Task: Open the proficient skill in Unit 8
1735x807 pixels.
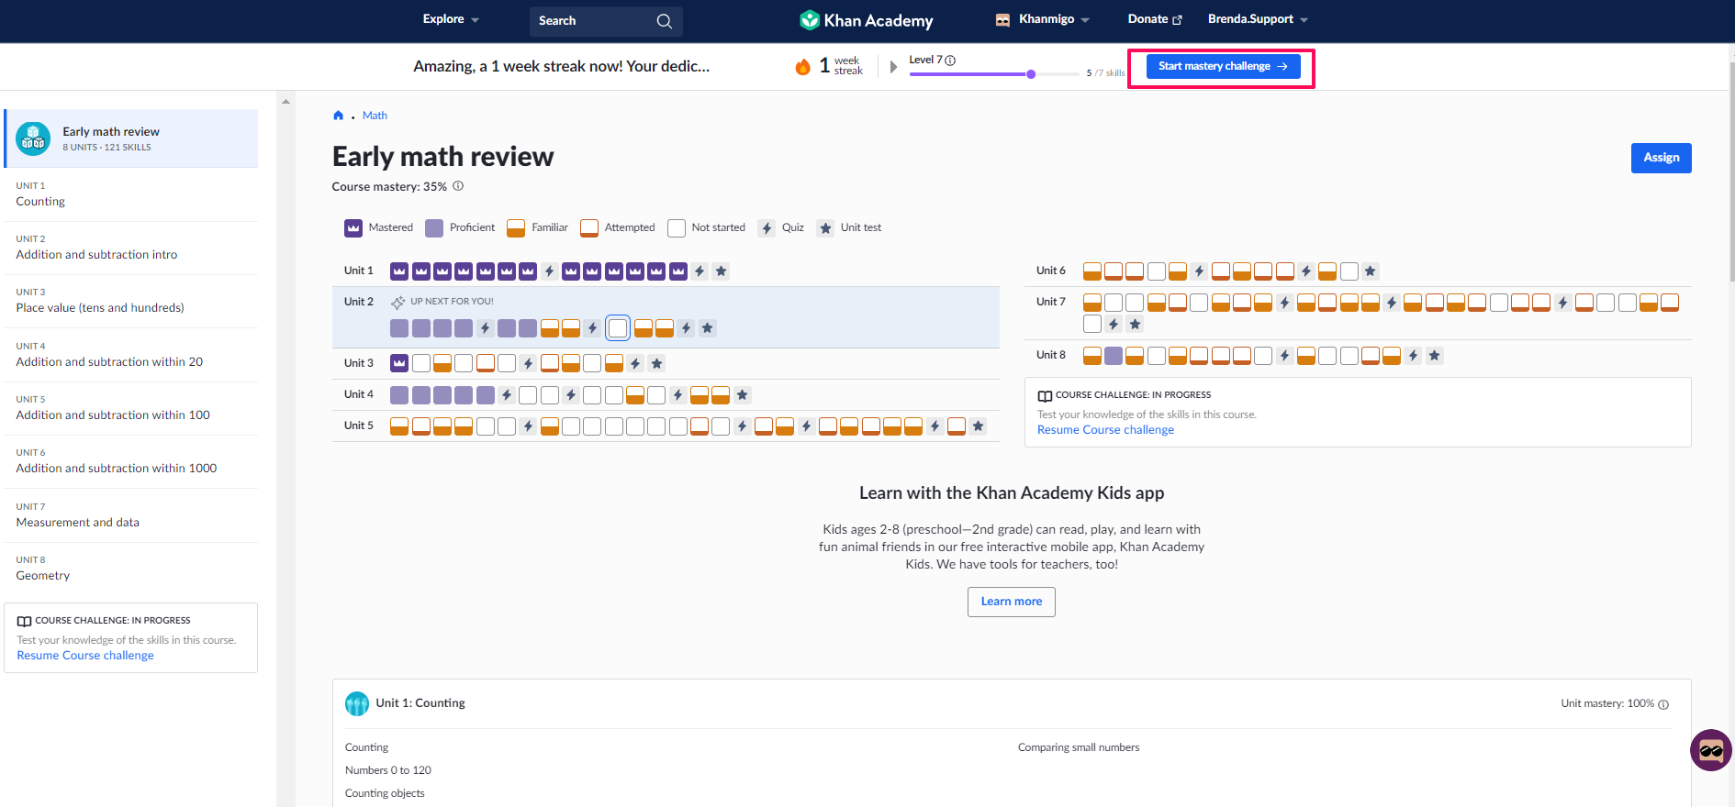Action: [x=1114, y=356]
